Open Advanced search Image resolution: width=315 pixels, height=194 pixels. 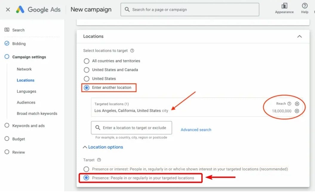[196, 130]
